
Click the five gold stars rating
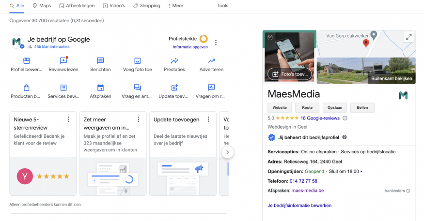(x=287, y=118)
